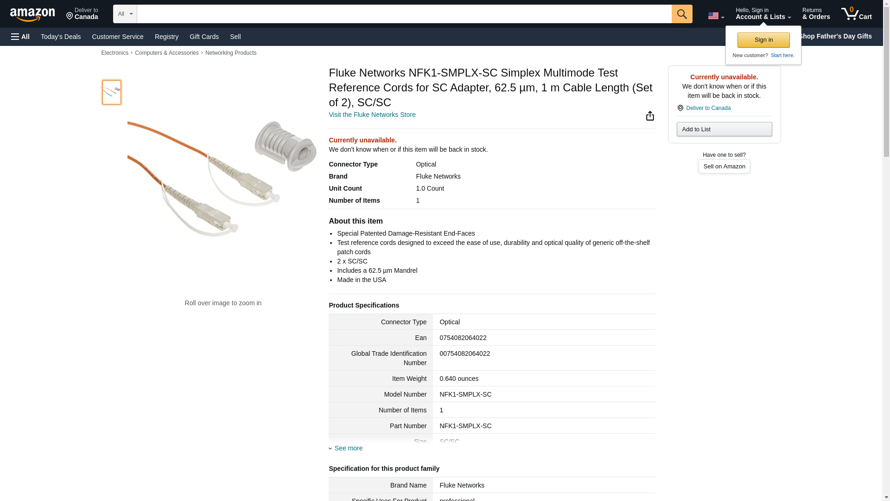The image size is (890, 501).
Task: Go to Customer Service
Action: 118,37
